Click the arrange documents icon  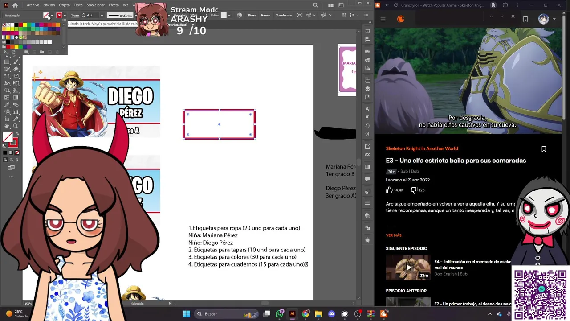point(330,5)
